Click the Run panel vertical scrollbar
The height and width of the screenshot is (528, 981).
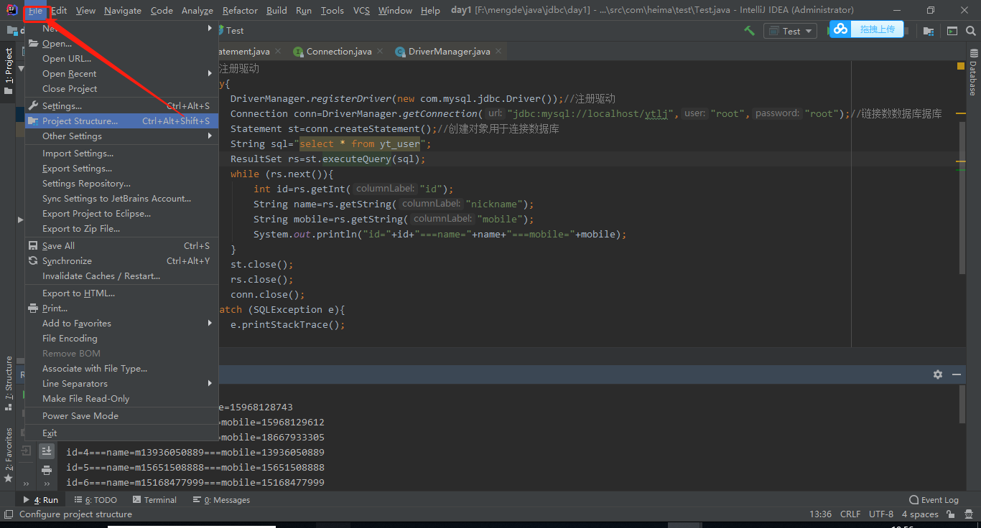pos(962,405)
